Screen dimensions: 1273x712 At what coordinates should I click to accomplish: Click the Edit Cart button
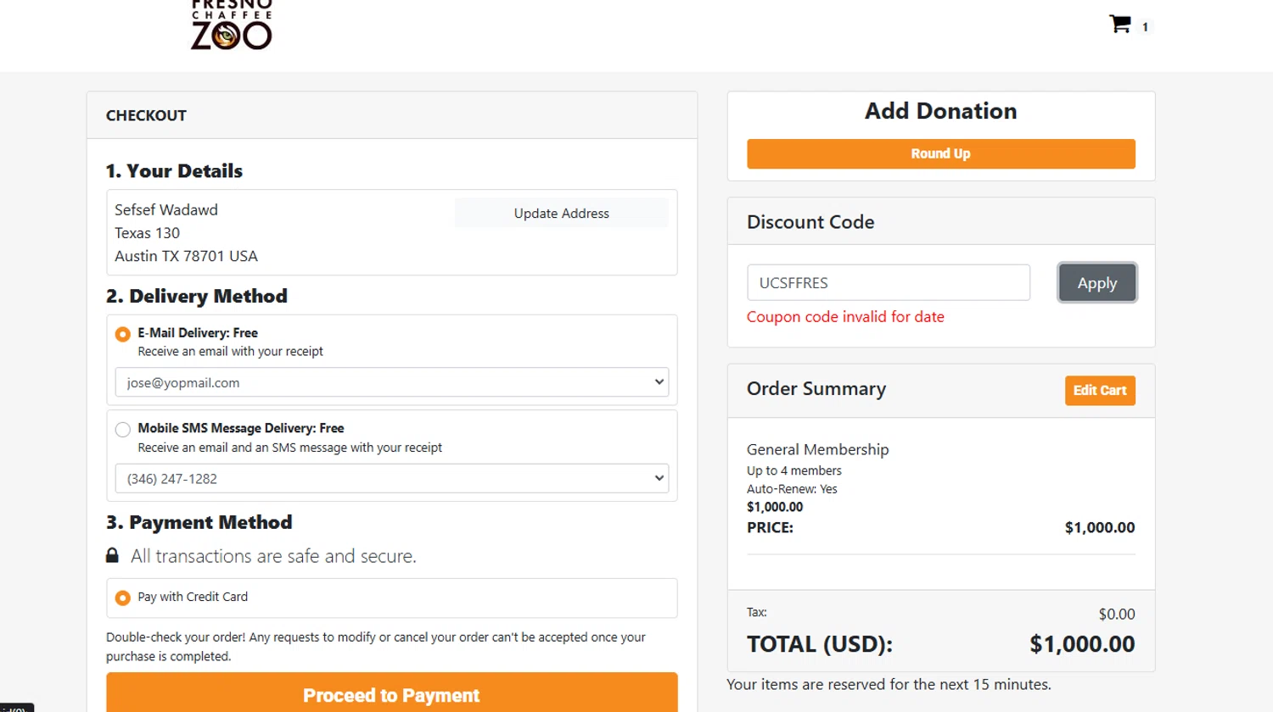[x=1100, y=390]
